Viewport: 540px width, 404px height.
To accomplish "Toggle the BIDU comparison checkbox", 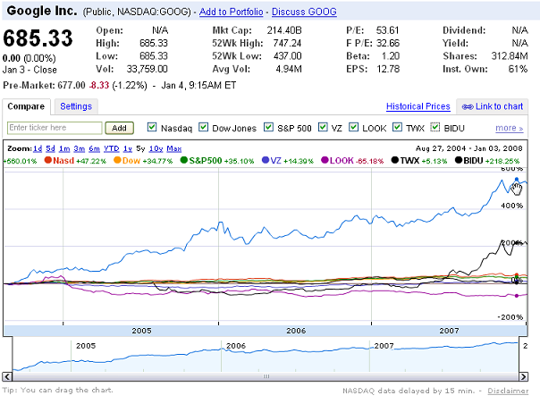I will [x=435, y=127].
